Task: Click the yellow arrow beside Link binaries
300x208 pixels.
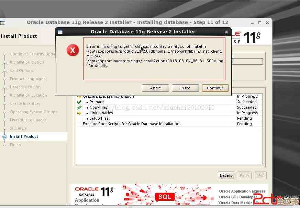Action: point(79,113)
